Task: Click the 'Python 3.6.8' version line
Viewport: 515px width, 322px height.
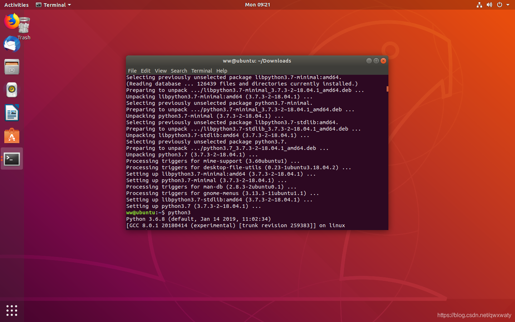Action: coord(198,219)
